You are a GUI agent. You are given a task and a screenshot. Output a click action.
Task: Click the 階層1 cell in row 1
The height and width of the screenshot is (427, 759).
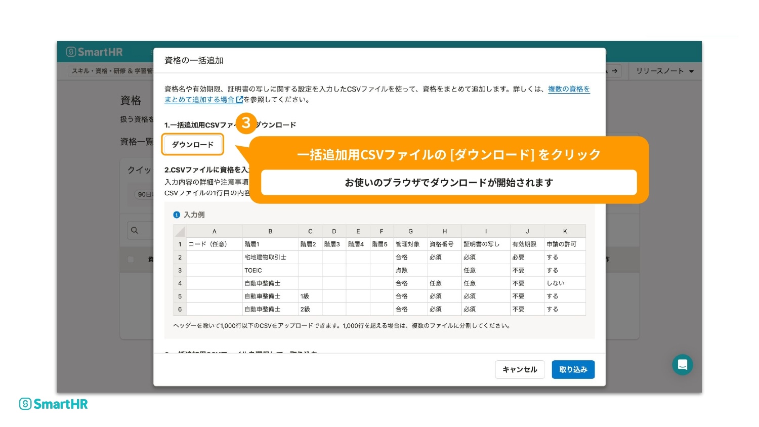coord(270,244)
